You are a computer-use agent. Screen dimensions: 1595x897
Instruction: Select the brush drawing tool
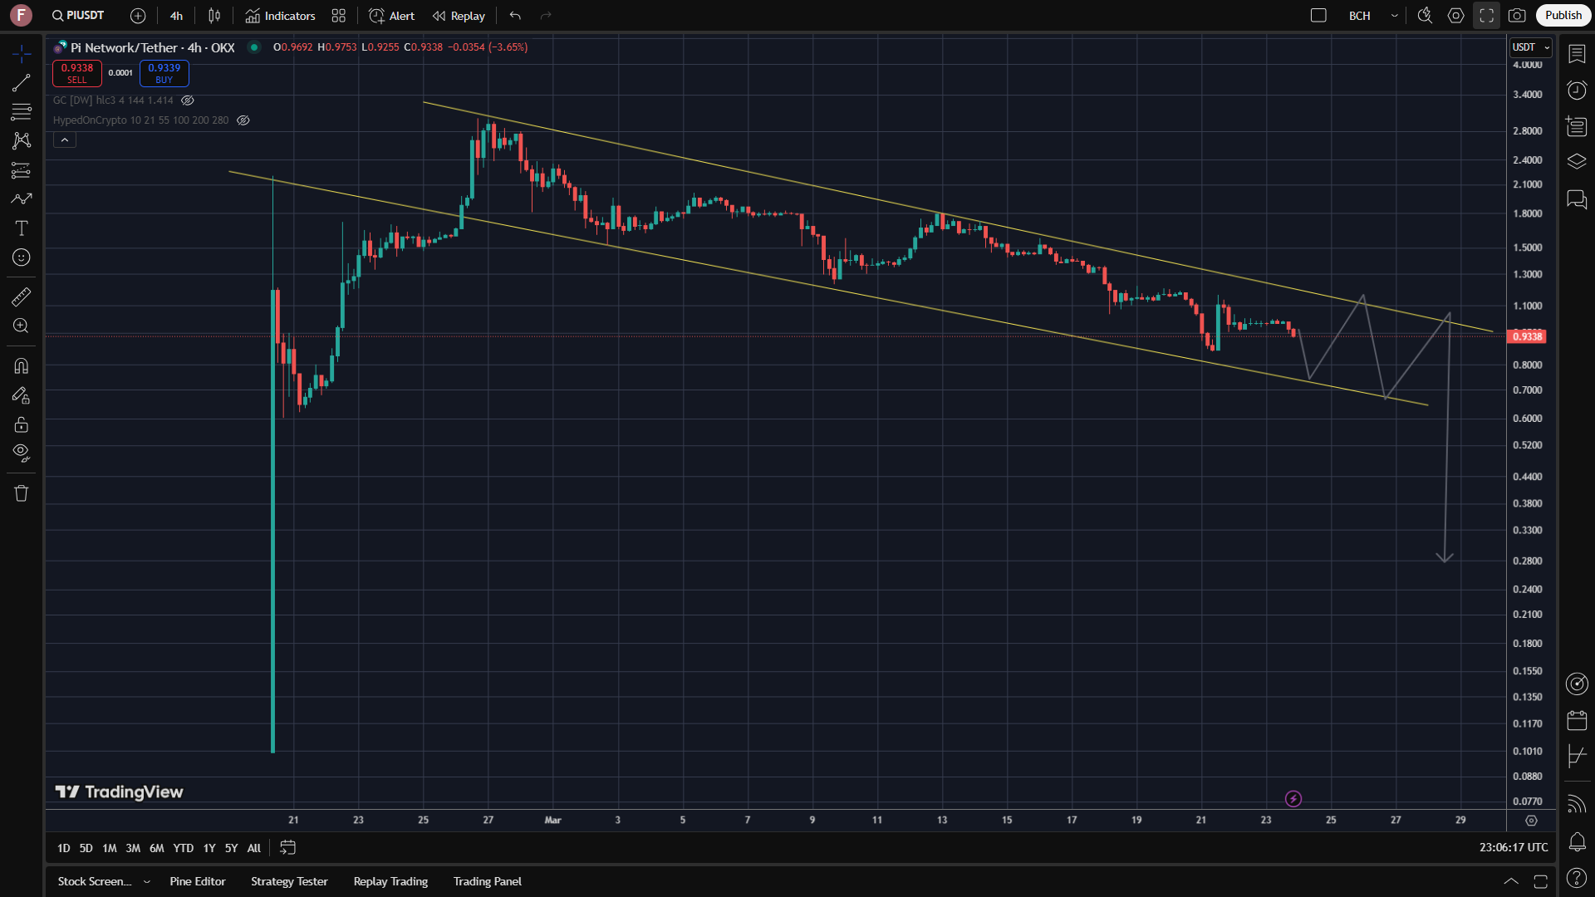click(x=22, y=199)
